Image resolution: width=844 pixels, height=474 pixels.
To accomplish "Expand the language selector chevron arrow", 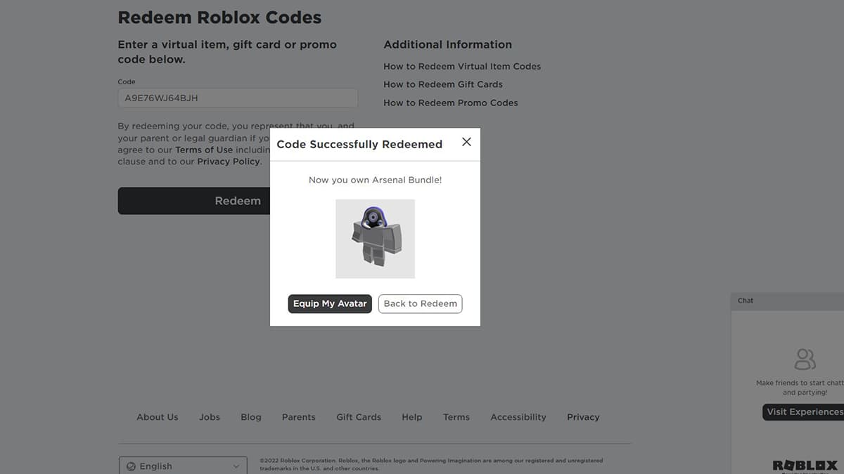I will 236,466.
